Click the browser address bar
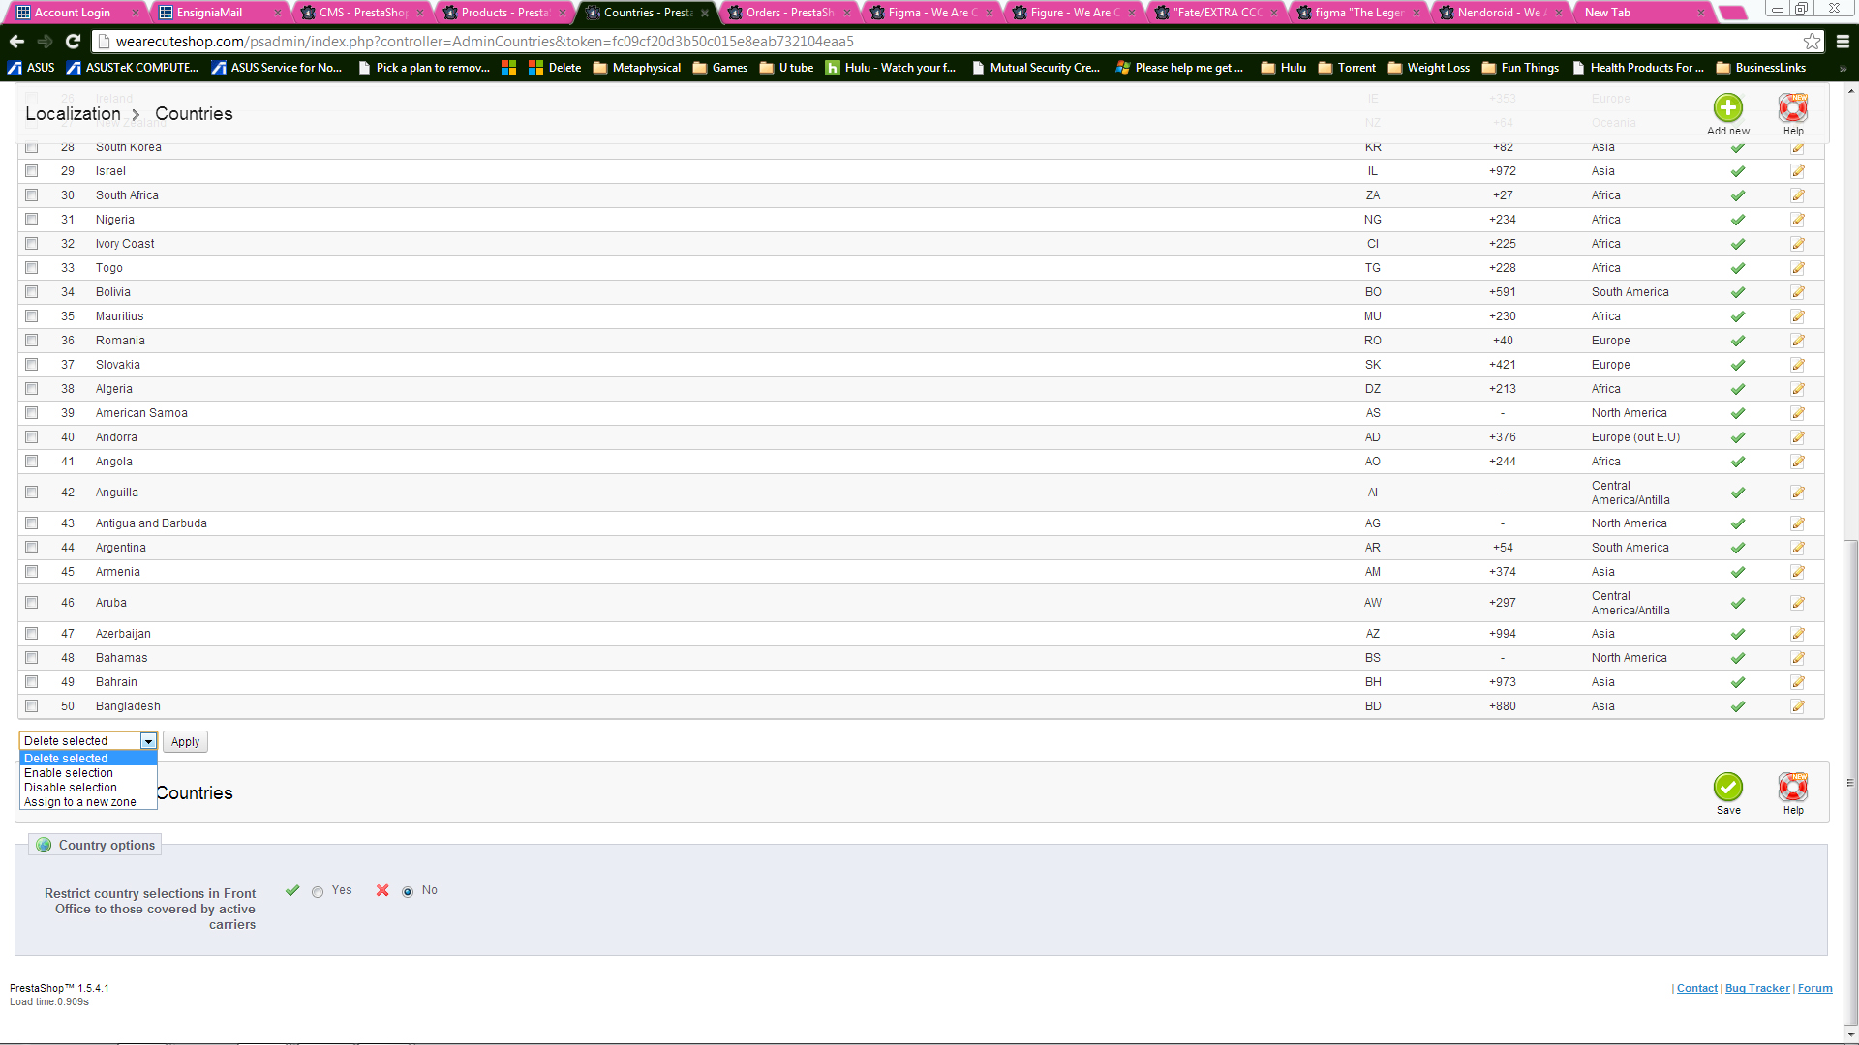This screenshot has width=1859, height=1045. tap(949, 41)
